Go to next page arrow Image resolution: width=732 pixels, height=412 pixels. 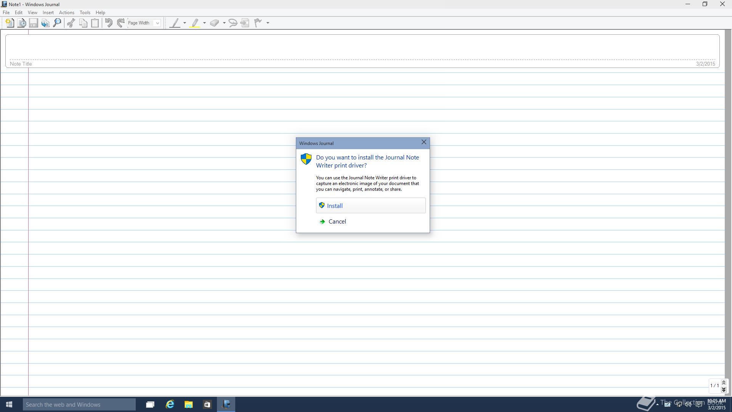724,389
